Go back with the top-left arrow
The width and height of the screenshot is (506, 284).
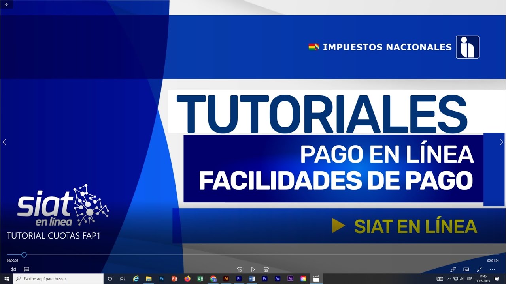tap(7, 4)
